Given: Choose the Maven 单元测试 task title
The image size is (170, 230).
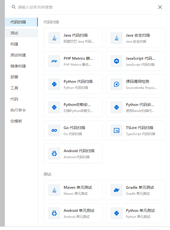Looking at the screenshot, I should [x=78, y=187].
